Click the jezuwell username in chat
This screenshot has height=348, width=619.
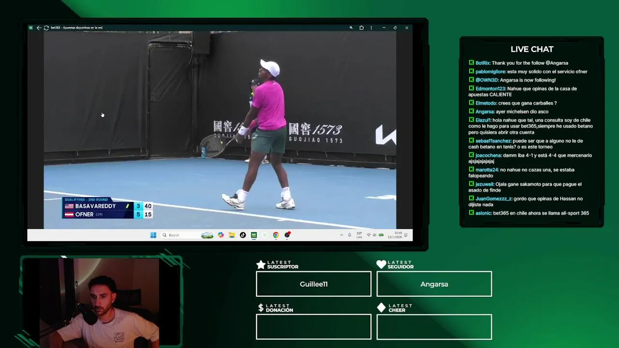pos(486,184)
